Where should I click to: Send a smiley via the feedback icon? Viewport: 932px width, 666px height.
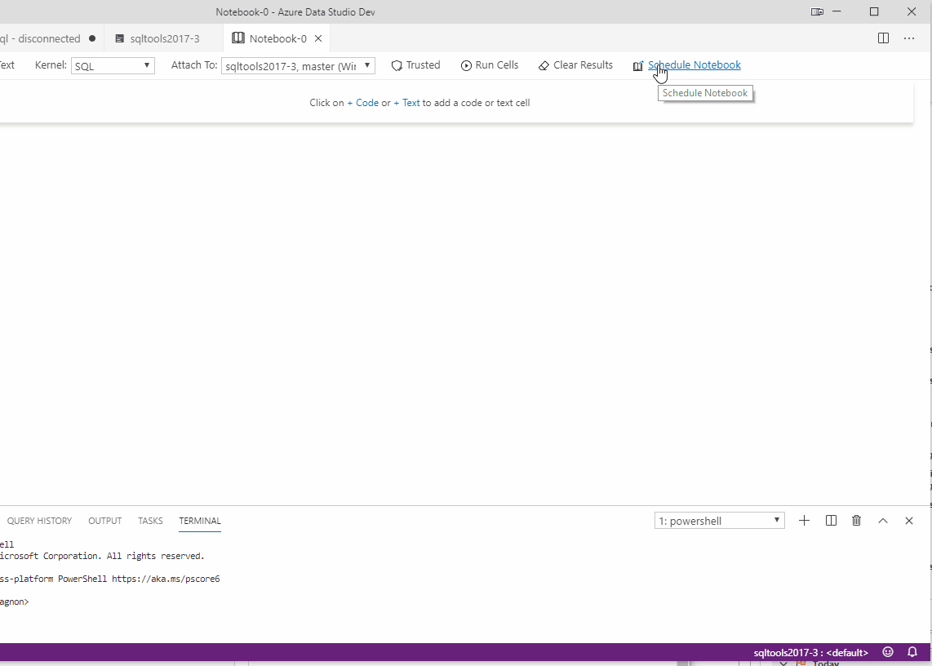tap(888, 652)
